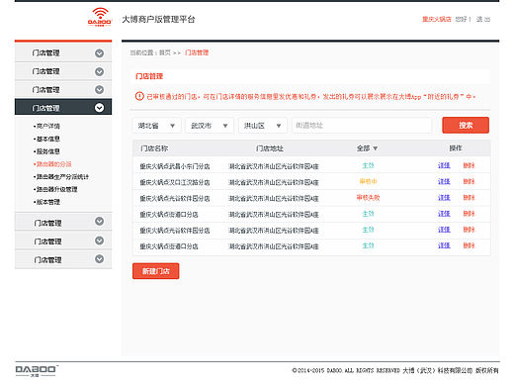Click the 操作 column header

point(456,148)
